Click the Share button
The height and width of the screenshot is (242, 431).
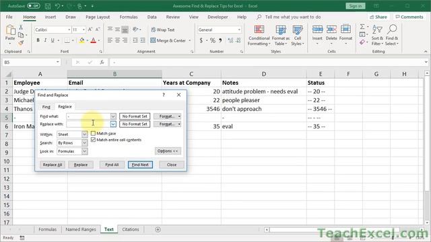point(378,17)
